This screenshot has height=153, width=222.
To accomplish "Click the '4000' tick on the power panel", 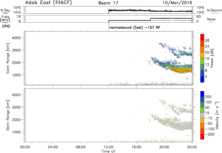I will click(16, 38).
